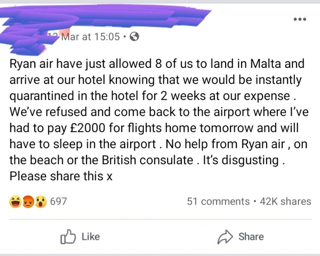The height and width of the screenshot is (256, 320).
Task: Click the Share arrow icon
Action: (225, 236)
